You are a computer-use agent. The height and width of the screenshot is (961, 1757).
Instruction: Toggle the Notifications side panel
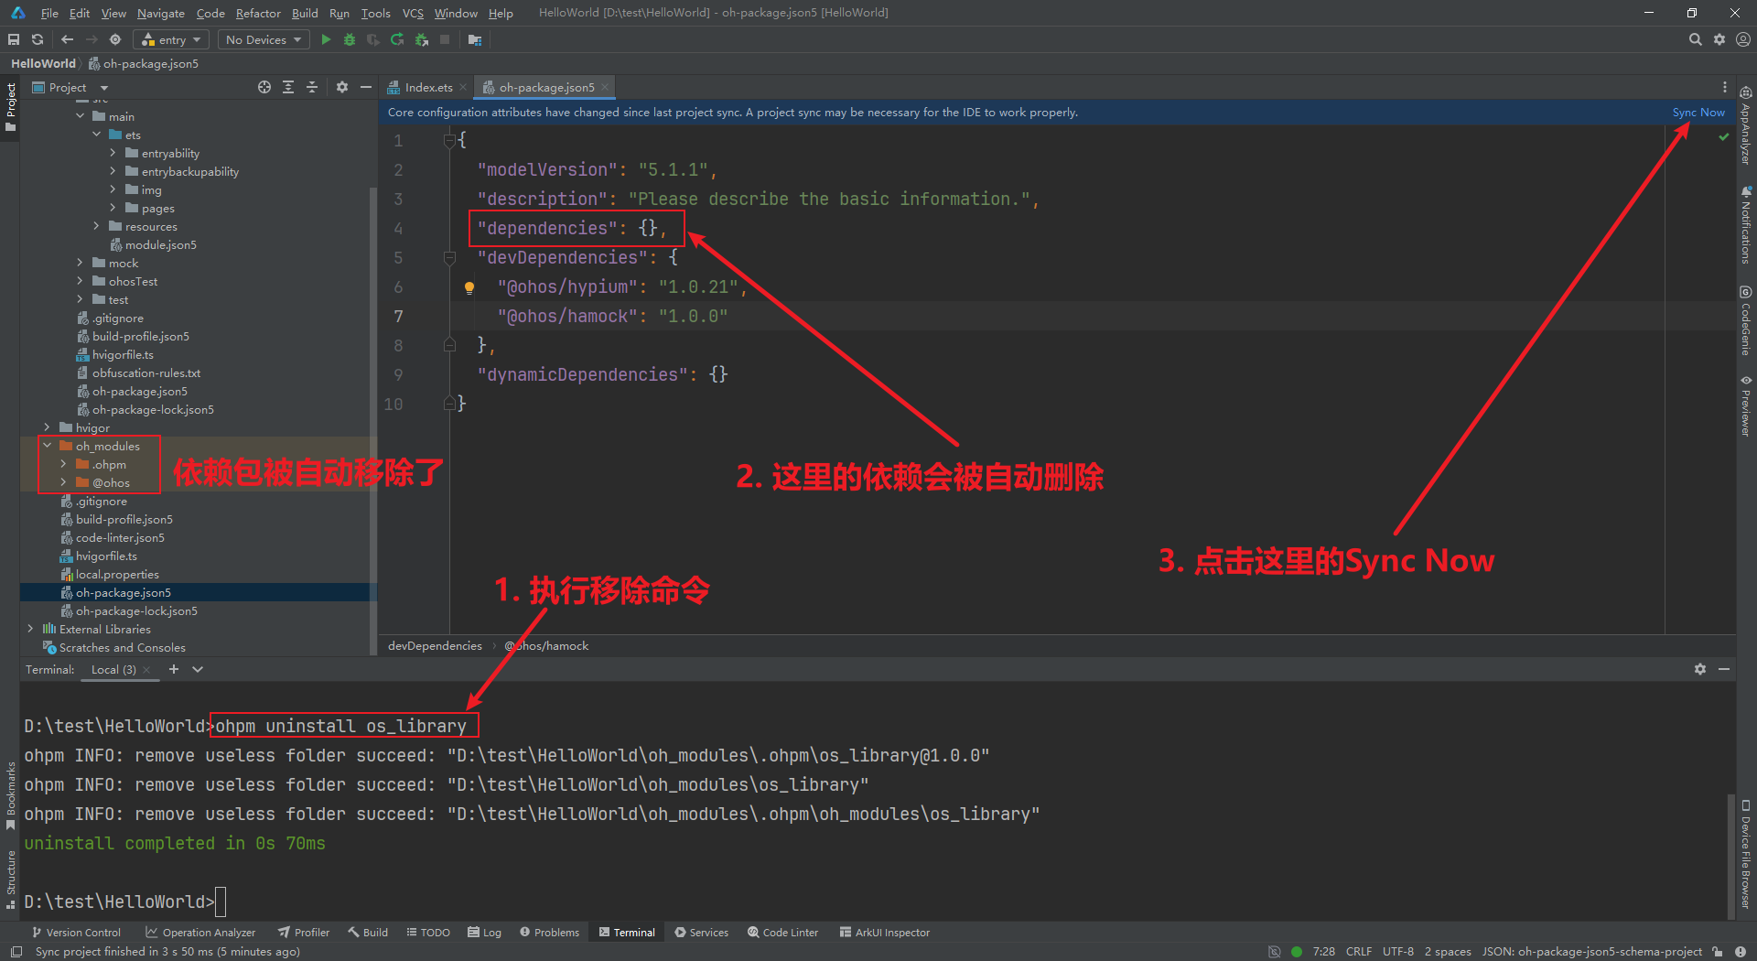[x=1746, y=225]
